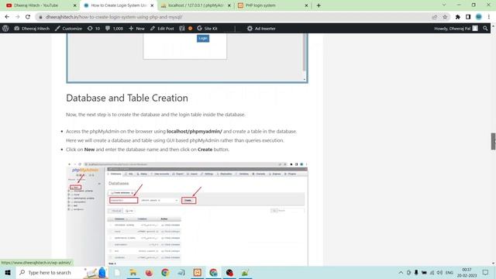
Task: Open the red and black taskbar app icon
Action: (x=229, y=272)
